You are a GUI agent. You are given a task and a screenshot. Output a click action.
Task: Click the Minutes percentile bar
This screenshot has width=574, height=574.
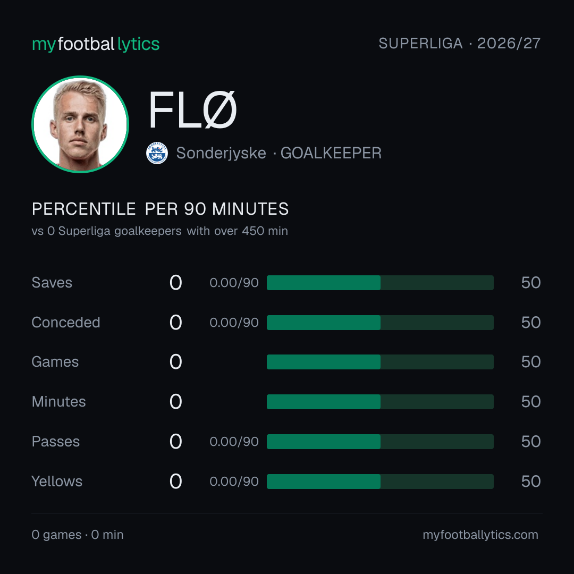[380, 402]
